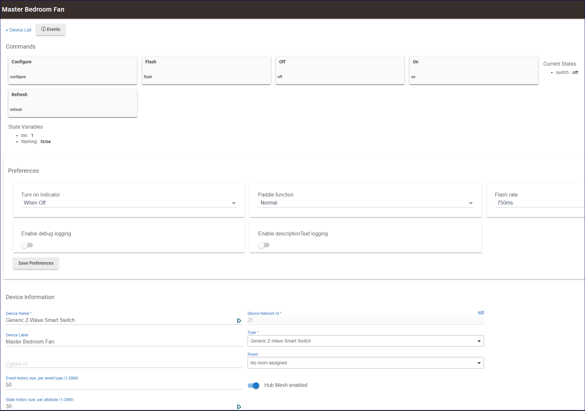Image resolution: width=585 pixels, height=411 pixels.
Task: Run the Flash command
Action: 206,70
